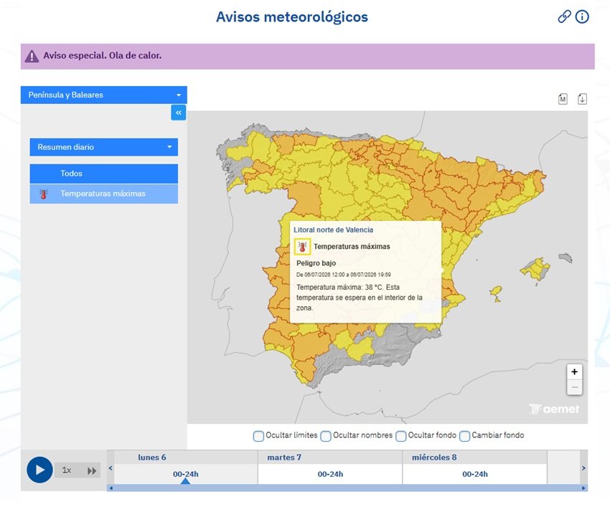Open the Península y Baleares dropdown
610x512 pixels.
click(x=104, y=95)
